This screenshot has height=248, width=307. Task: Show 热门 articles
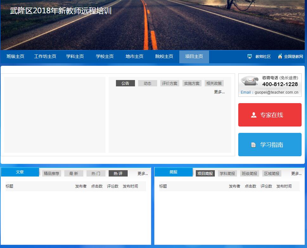click(x=96, y=173)
